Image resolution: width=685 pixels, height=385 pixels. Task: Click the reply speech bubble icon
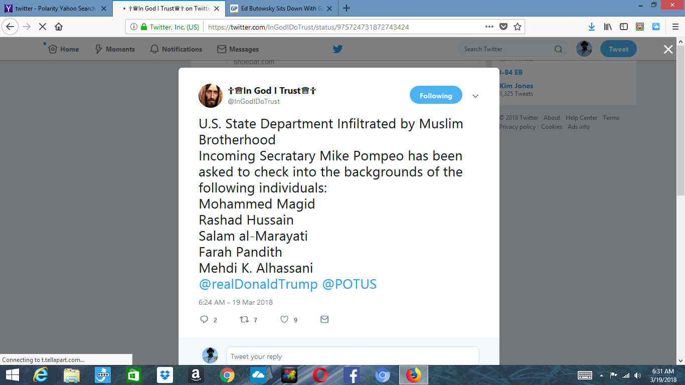tap(204, 319)
